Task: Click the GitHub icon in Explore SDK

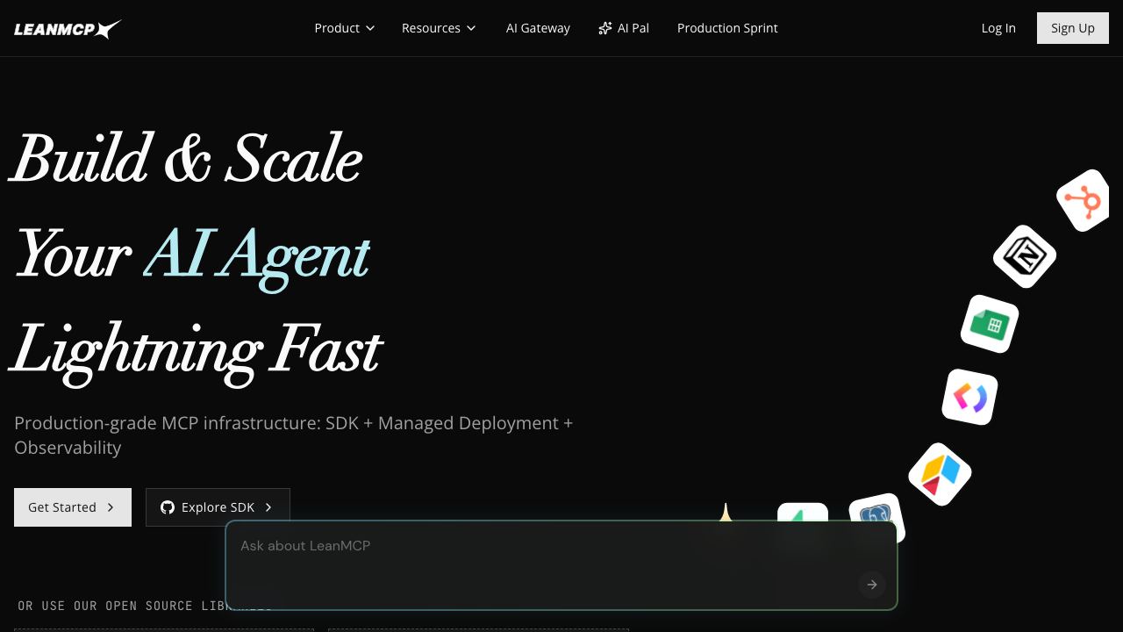Action: pos(168,507)
